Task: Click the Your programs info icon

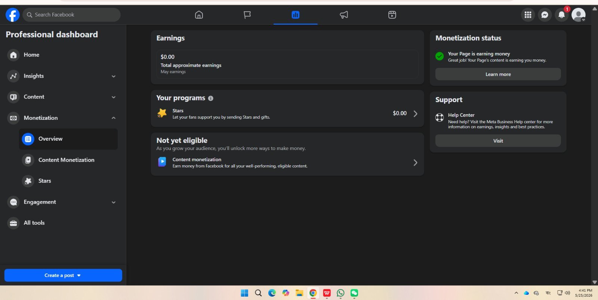Action: coord(211,98)
